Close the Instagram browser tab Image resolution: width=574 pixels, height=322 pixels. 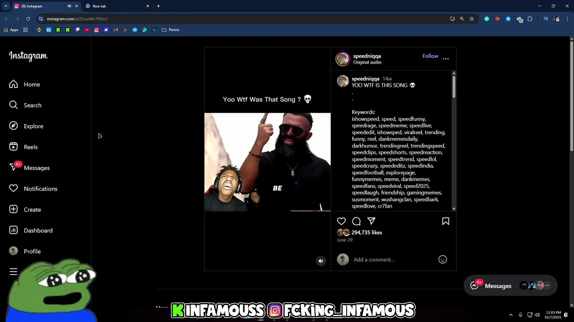click(76, 6)
